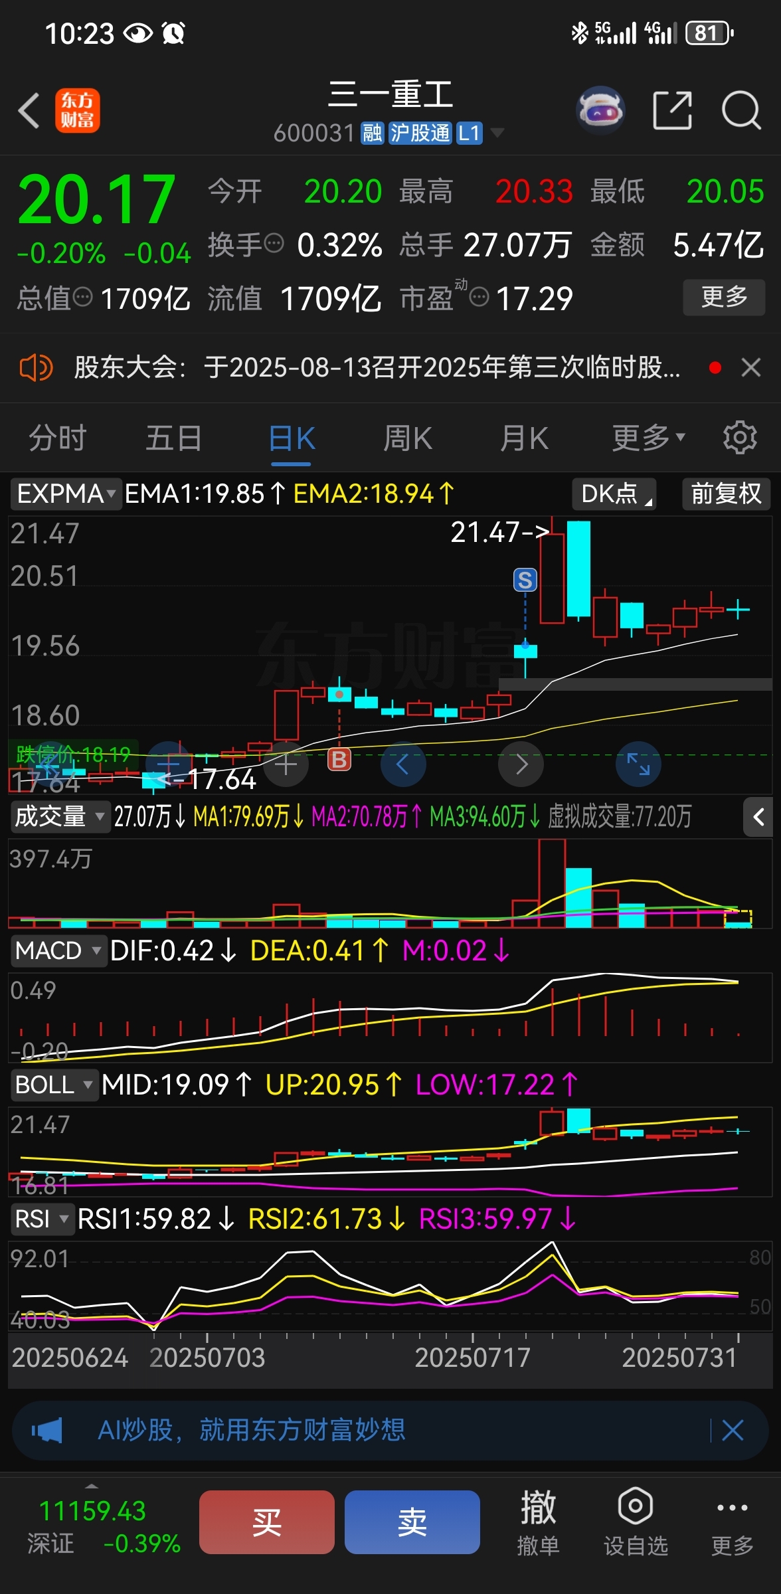Open 股东大会 announcement text
The image size is (781, 1594).
pyautogui.click(x=377, y=367)
